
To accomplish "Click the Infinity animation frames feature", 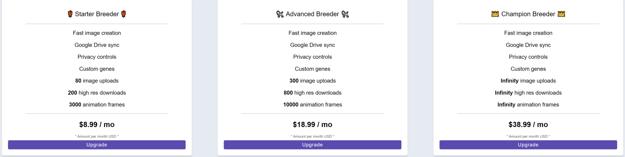I will [528, 104].
